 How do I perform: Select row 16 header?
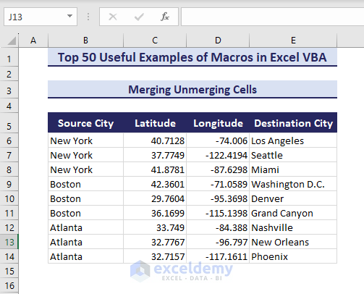(9, 285)
